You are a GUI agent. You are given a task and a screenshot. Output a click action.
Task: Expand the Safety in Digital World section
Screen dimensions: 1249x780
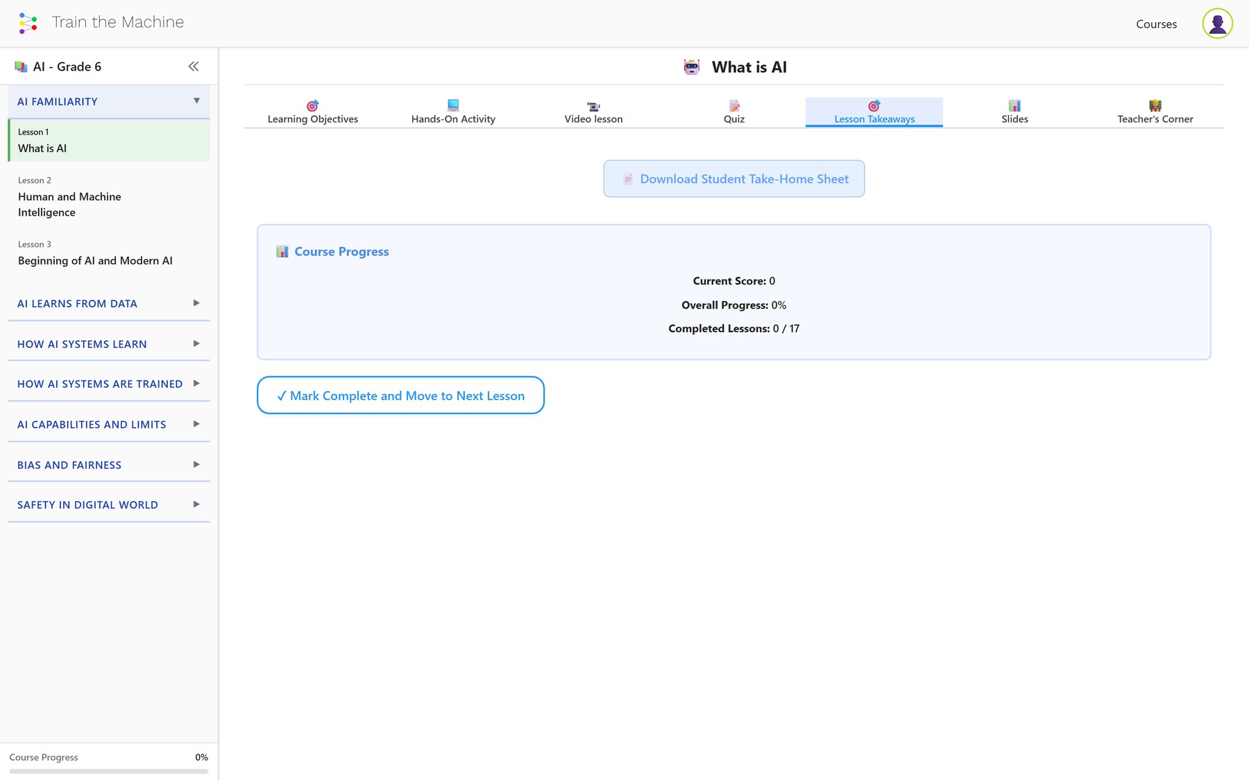click(x=109, y=505)
